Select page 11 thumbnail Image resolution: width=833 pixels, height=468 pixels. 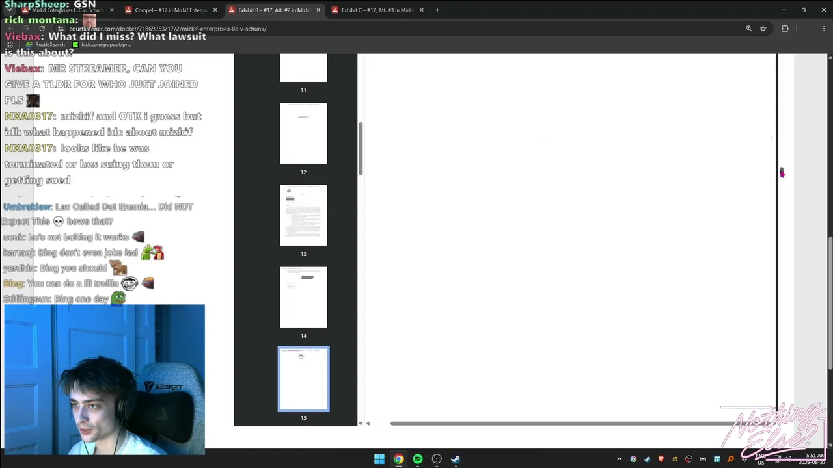[x=303, y=68]
